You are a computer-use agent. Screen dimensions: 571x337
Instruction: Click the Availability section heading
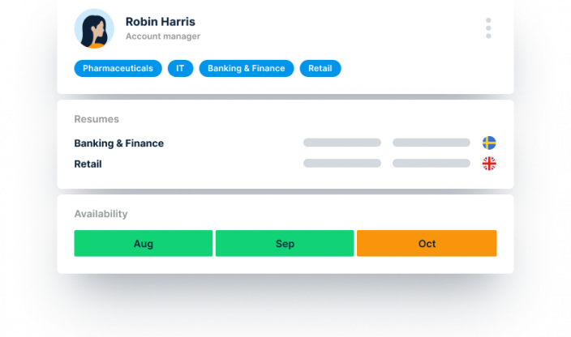tap(101, 214)
